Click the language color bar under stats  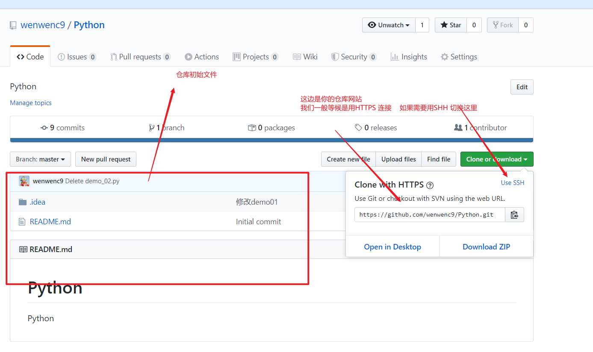coord(271,140)
